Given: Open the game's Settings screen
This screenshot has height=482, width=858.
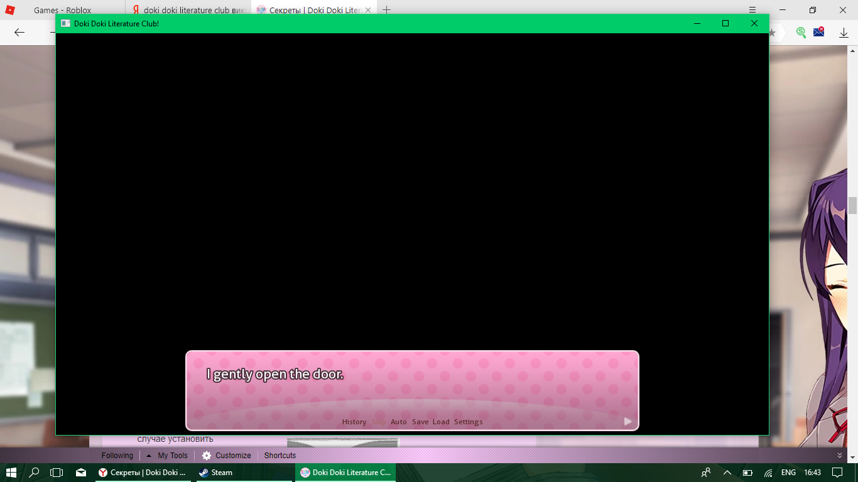Looking at the screenshot, I should point(469,422).
